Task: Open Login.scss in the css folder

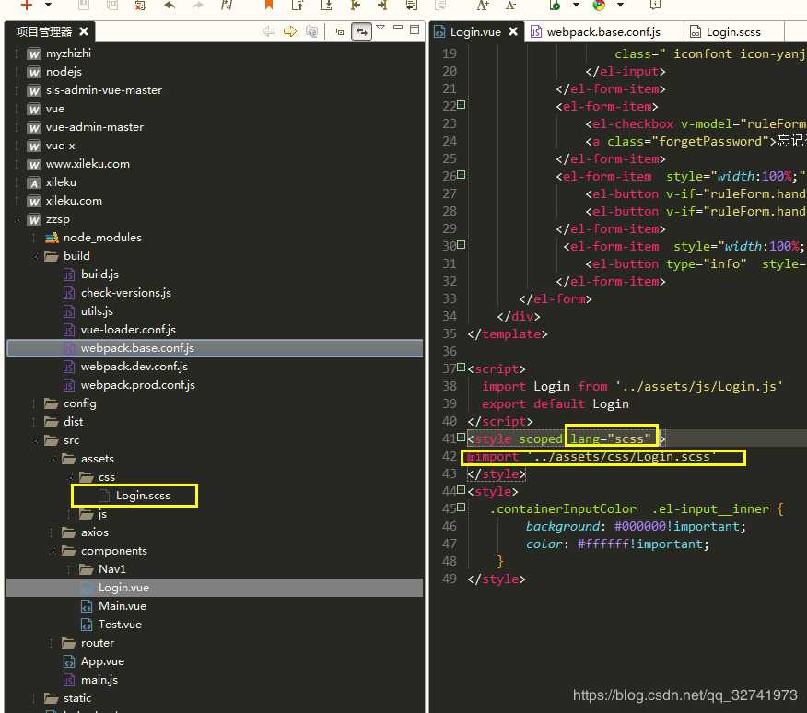Action: pyautogui.click(x=143, y=496)
